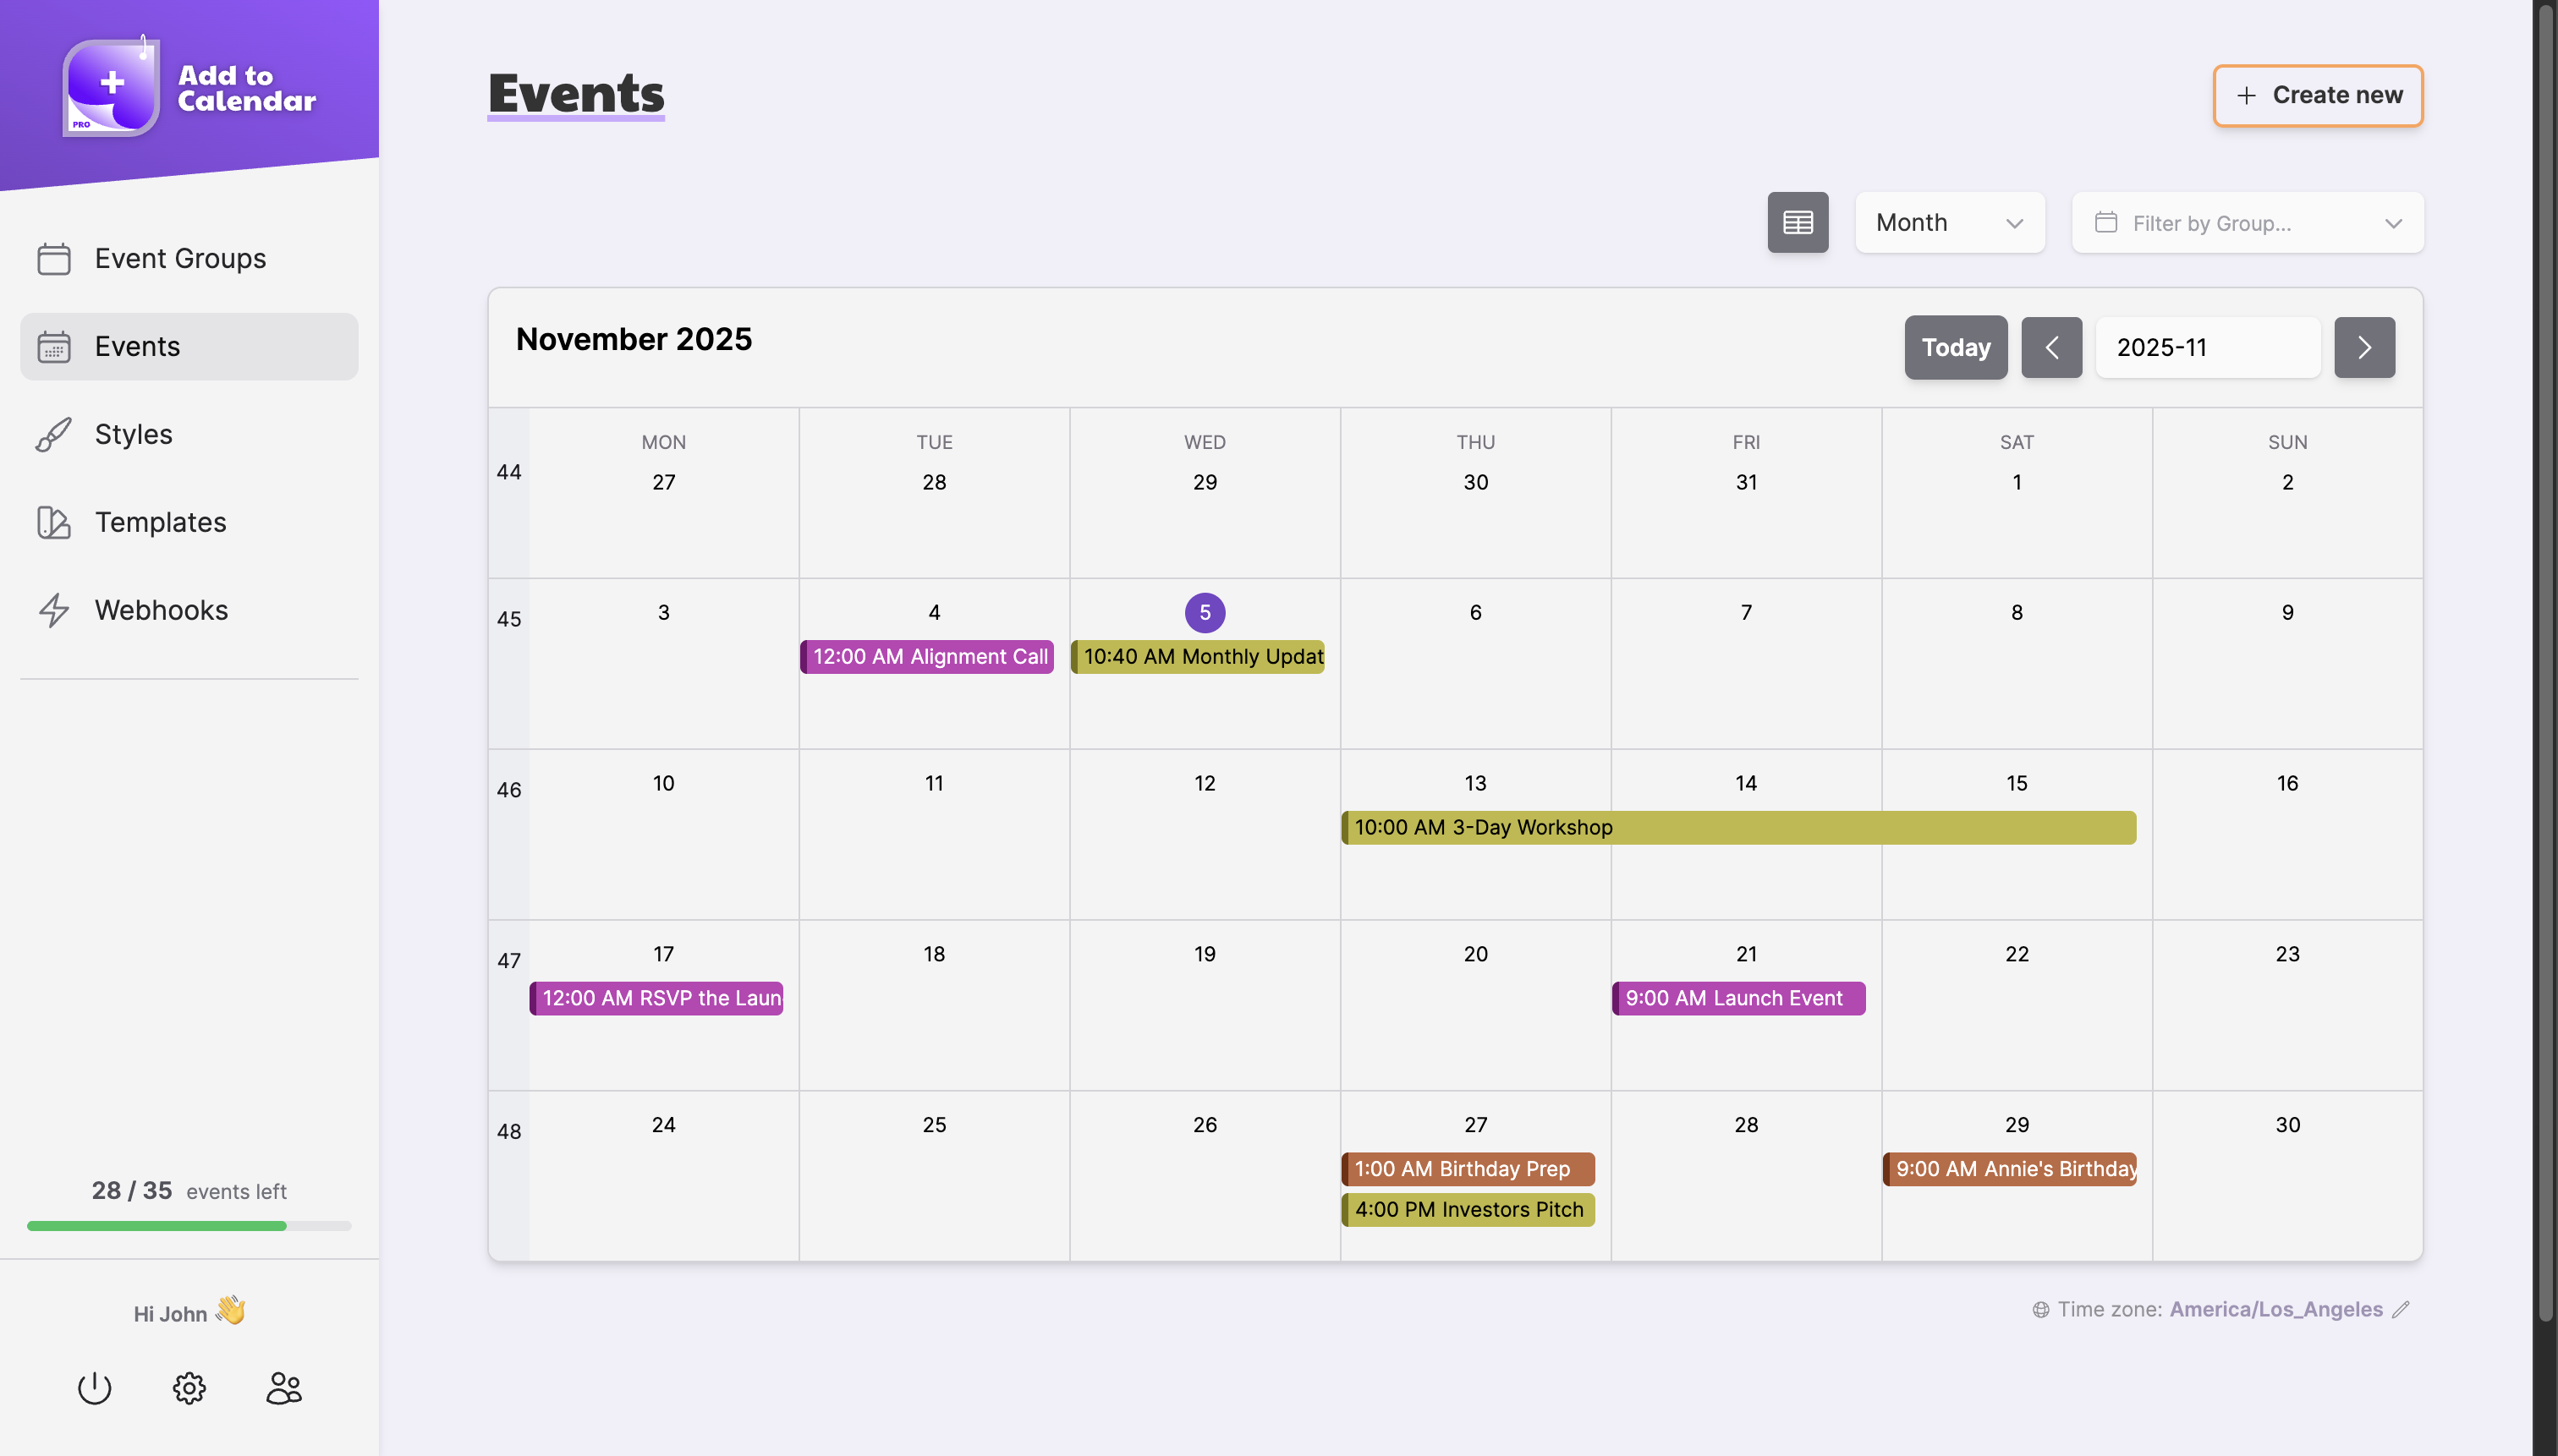Click the Event Groups calendar icon
The height and width of the screenshot is (1456, 2558).
tap(53, 258)
